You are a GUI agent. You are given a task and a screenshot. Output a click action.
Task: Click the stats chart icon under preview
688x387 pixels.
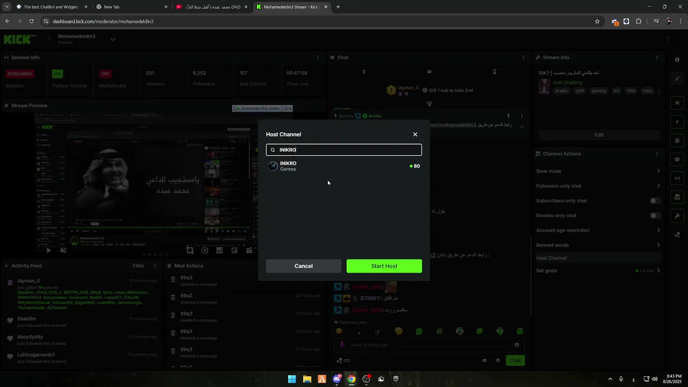219,250
